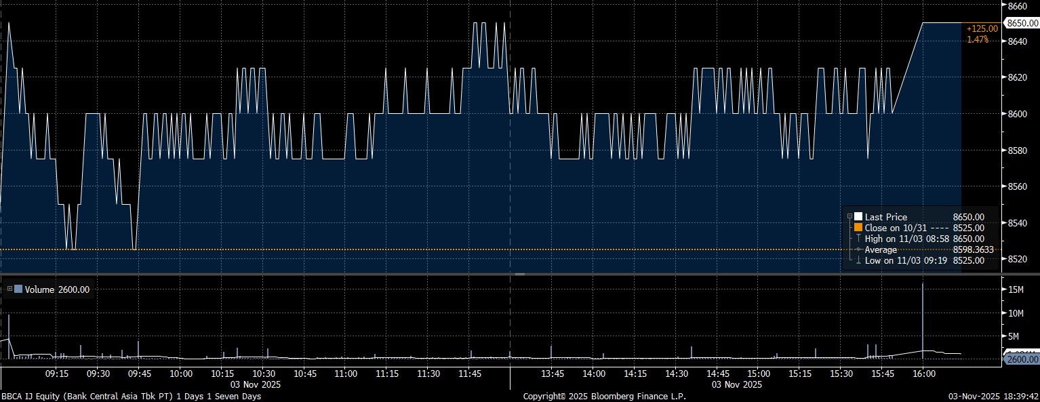Screen dimensions: 1040x402
Task: Click the blue-gray Volume series swatch
Action: [x=18, y=289]
